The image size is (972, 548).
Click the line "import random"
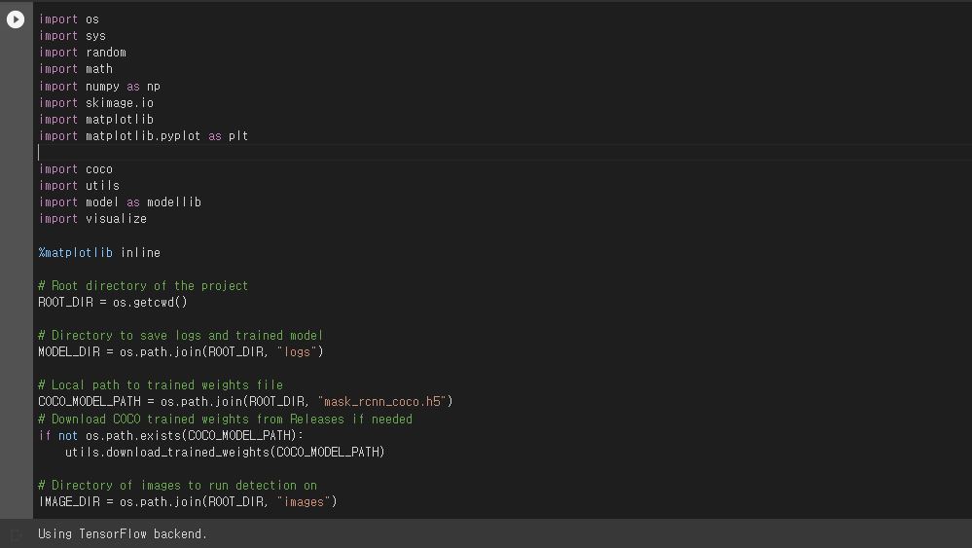point(83,53)
